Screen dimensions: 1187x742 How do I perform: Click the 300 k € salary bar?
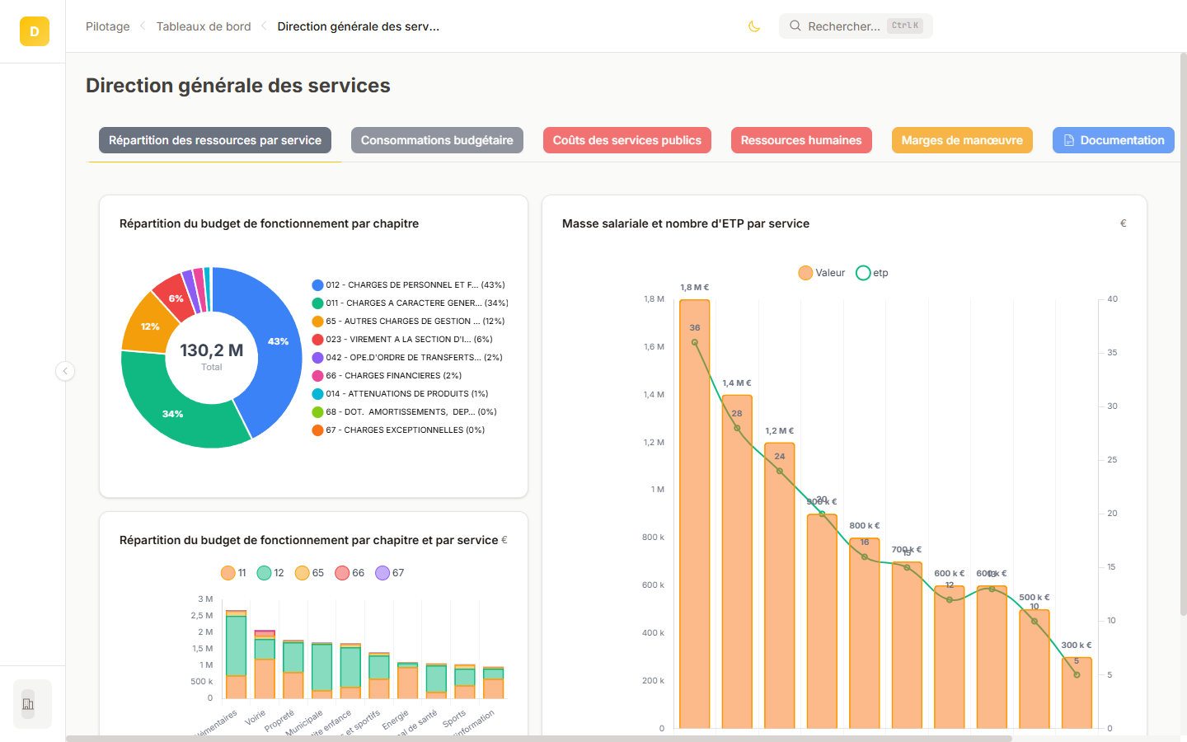pos(1077,693)
